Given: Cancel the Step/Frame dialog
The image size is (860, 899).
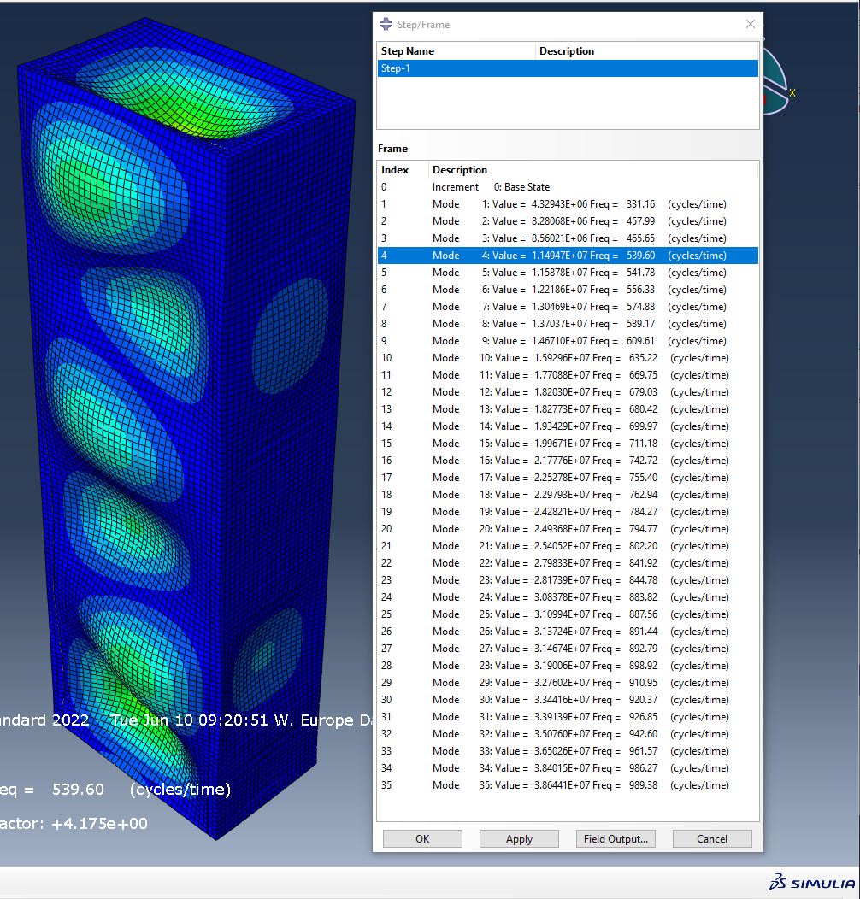Looking at the screenshot, I should coord(712,839).
